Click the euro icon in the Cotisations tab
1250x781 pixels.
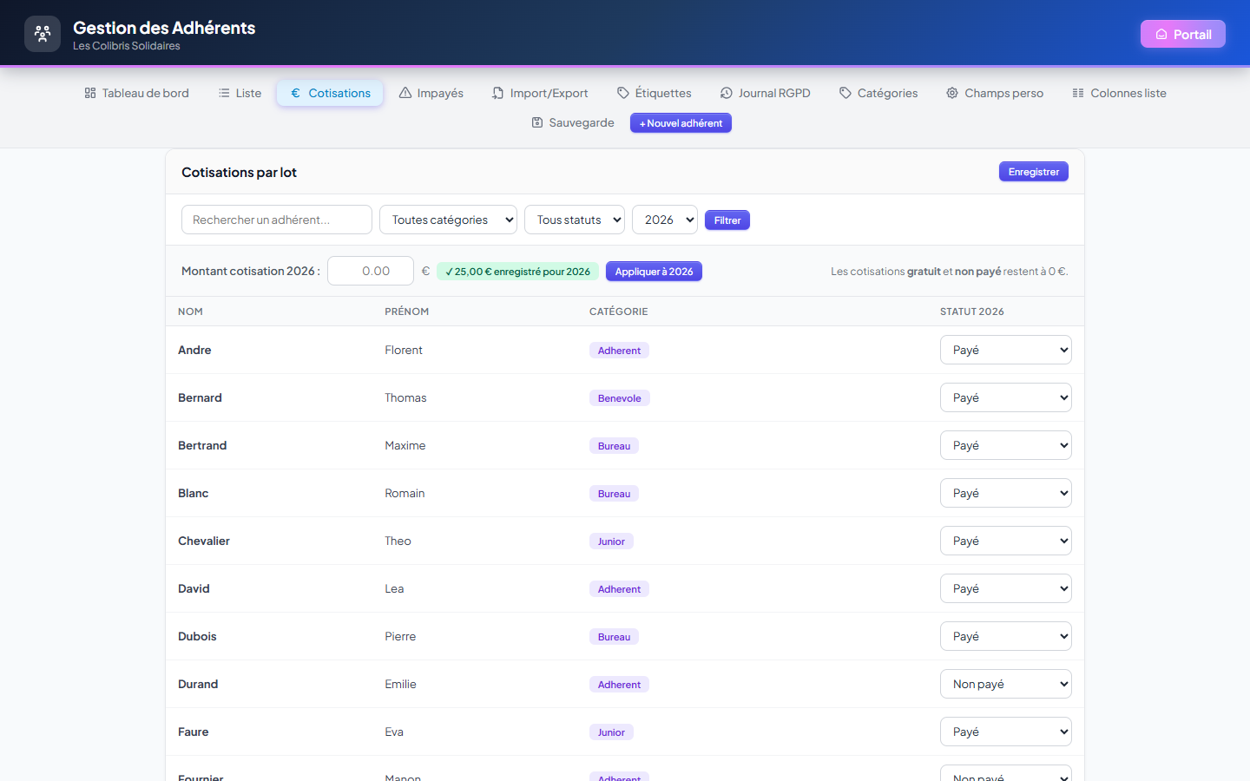pos(296,93)
